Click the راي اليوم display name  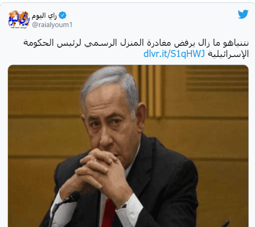point(44,15)
